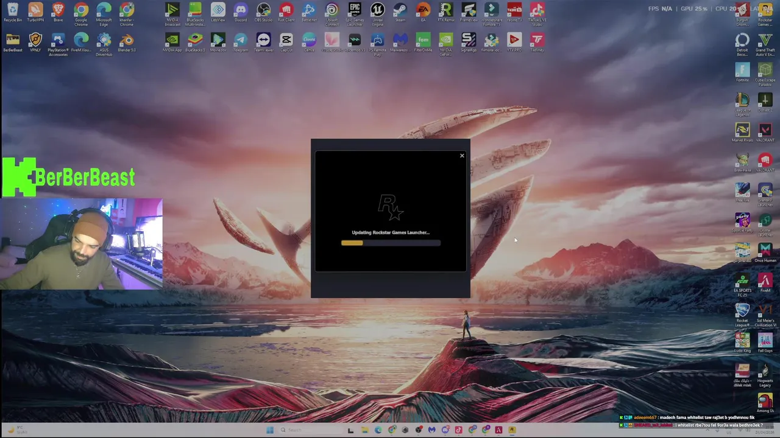Image resolution: width=780 pixels, height=438 pixels.
Task: Open the TurboVPN desktop shortcut
Action: point(35,13)
